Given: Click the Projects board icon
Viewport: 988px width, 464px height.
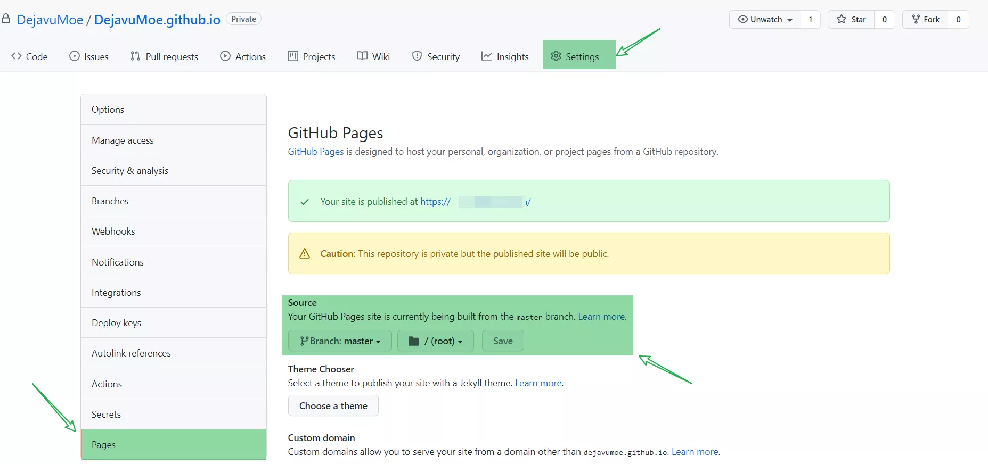Looking at the screenshot, I should 293,56.
